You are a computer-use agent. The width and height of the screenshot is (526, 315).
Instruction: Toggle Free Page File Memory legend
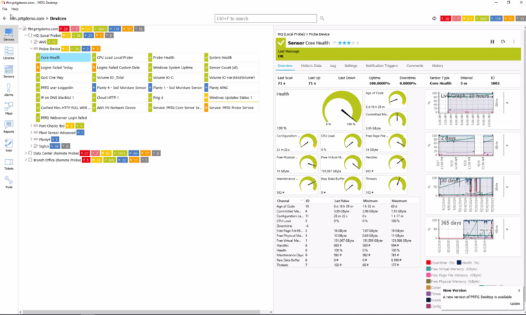tap(454, 275)
